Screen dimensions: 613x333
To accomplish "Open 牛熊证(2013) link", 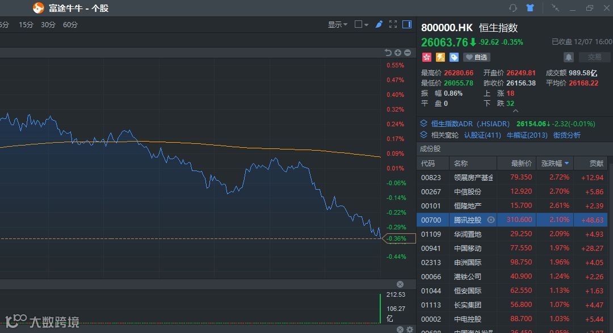I will click(527, 135).
